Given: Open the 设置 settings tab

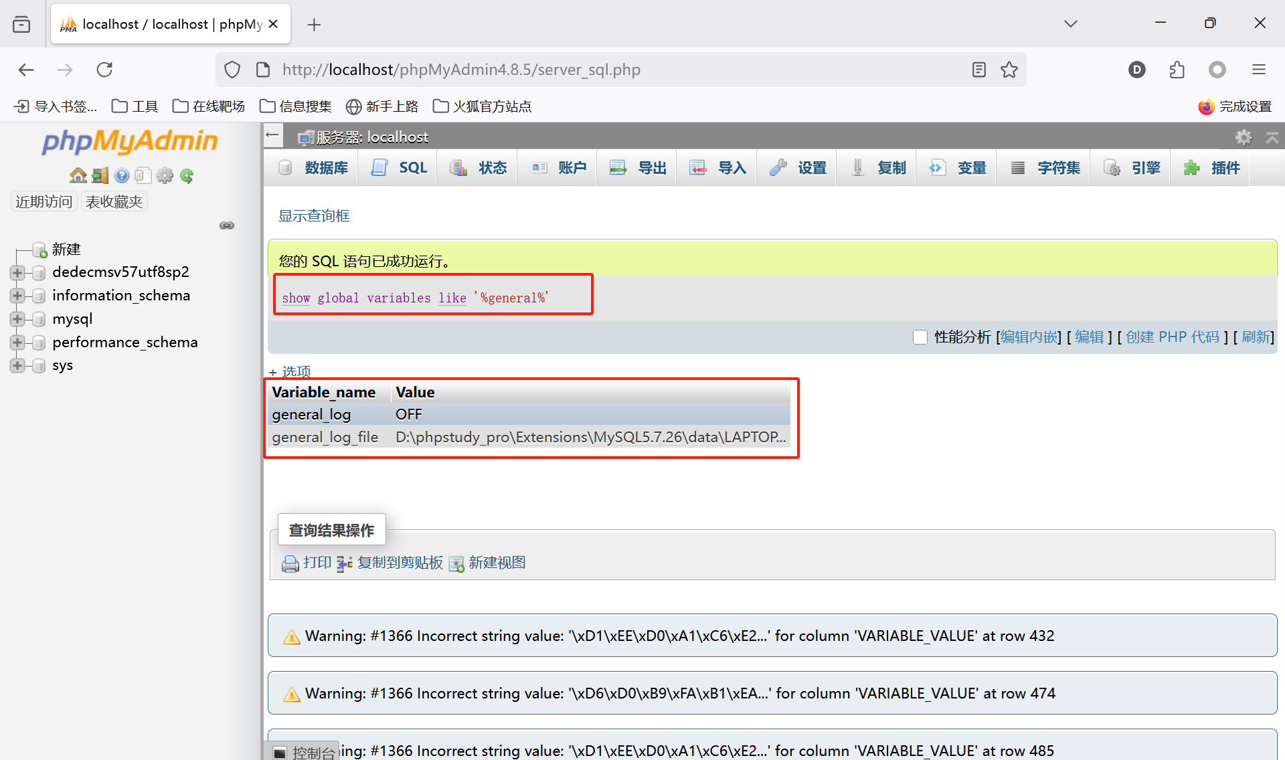Looking at the screenshot, I should [x=798, y=168].
